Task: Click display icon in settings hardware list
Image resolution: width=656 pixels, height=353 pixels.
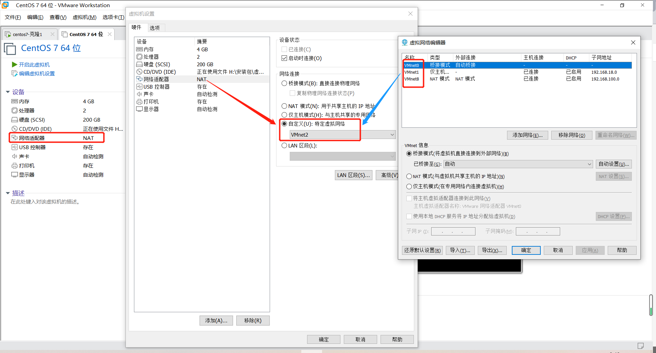Action: [139, 109]
